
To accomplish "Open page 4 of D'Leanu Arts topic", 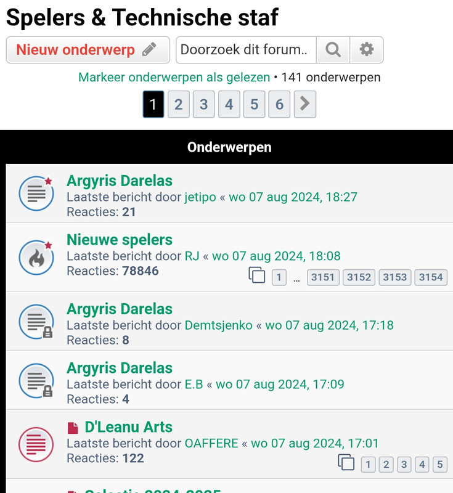I will (422, 465).
